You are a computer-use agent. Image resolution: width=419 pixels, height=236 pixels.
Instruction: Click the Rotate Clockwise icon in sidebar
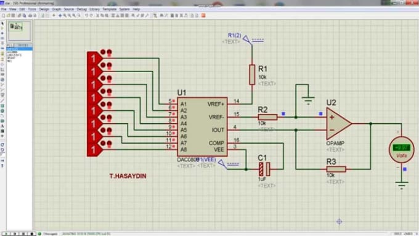click(x=2, y=145)
